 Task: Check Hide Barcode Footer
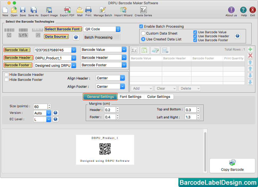point(6,80)
